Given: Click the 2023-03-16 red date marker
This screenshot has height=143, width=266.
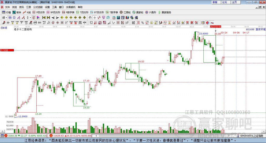Looking at the screenshot, I should [215, 26].
